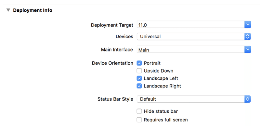This screenshot has width=260, height=126.
Task: Enable the Hide status bar checkbox
Action: click(139, 111)
